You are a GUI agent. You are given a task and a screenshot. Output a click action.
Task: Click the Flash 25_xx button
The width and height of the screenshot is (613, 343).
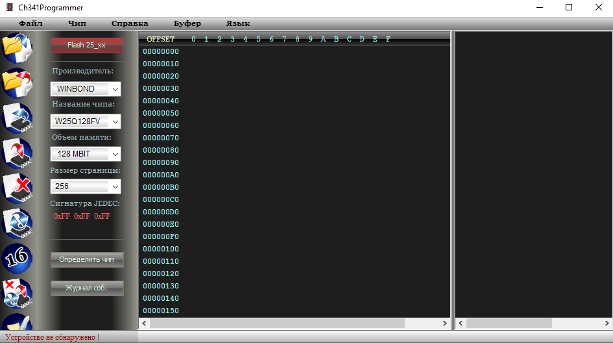point(87,45)
